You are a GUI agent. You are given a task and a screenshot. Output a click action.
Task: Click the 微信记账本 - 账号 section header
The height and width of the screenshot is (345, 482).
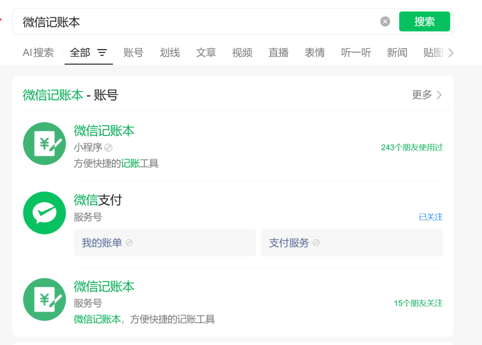(x=71, y=95)
